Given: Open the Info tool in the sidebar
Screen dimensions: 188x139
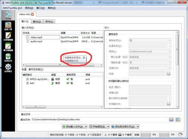Looking at the screenshot, I should [8, 26].
